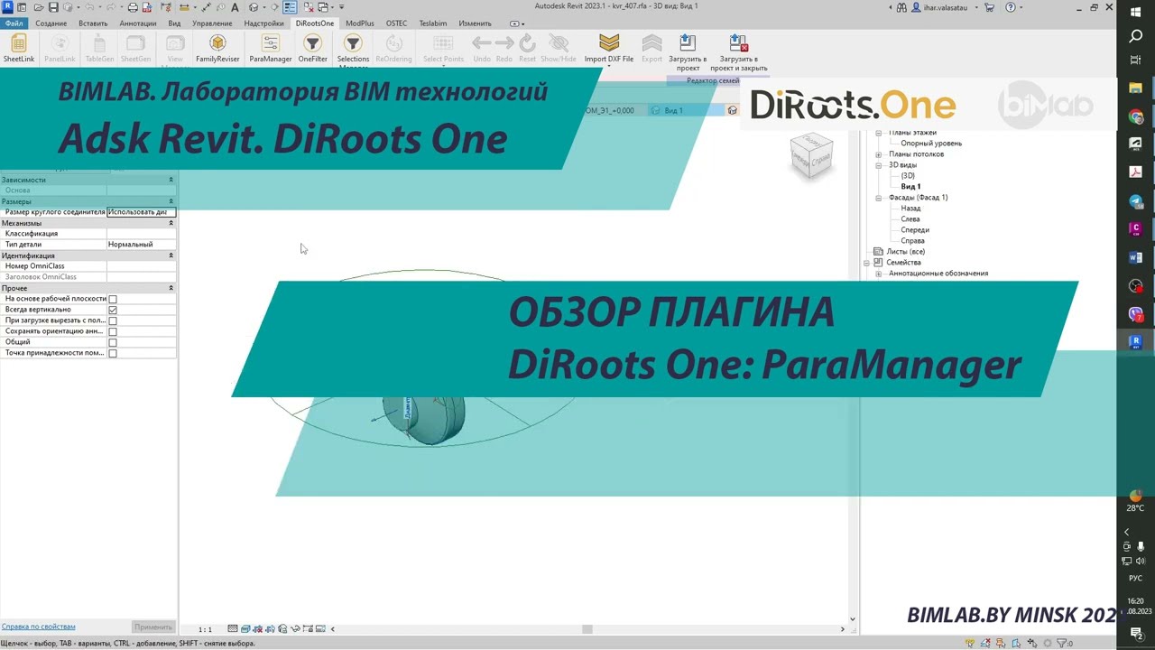This screenshot has width=1155, height=650.
Task: Open Chrome from the Windows taskbar
Action: [1136, 116]
